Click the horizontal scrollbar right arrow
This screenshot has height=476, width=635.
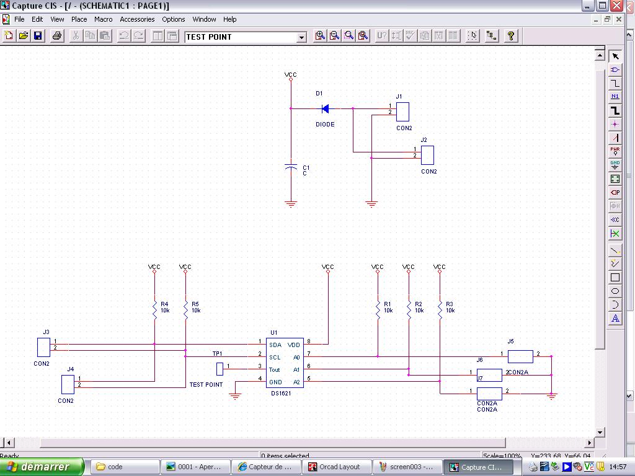590,443
